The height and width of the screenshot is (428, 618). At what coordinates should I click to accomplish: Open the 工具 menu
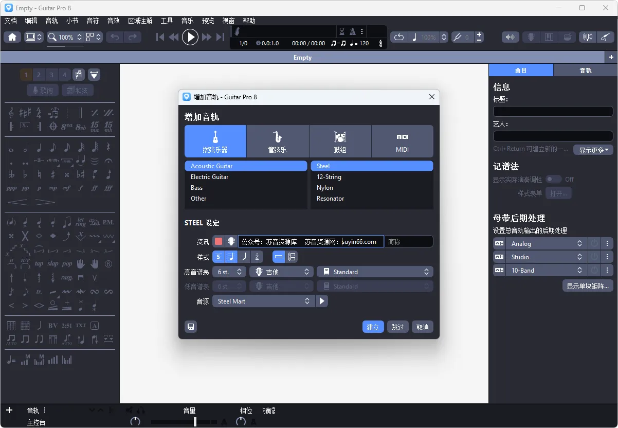click(166, 21)
